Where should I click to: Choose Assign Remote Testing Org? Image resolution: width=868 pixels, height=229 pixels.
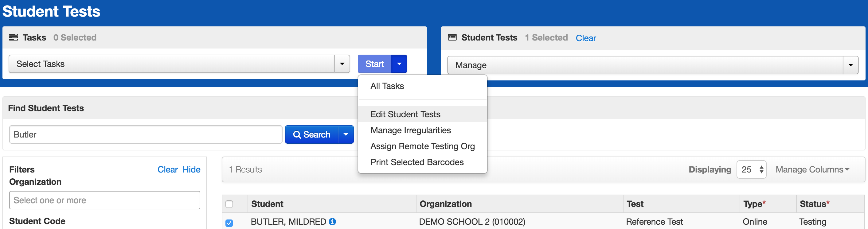[x=423, y=146]
